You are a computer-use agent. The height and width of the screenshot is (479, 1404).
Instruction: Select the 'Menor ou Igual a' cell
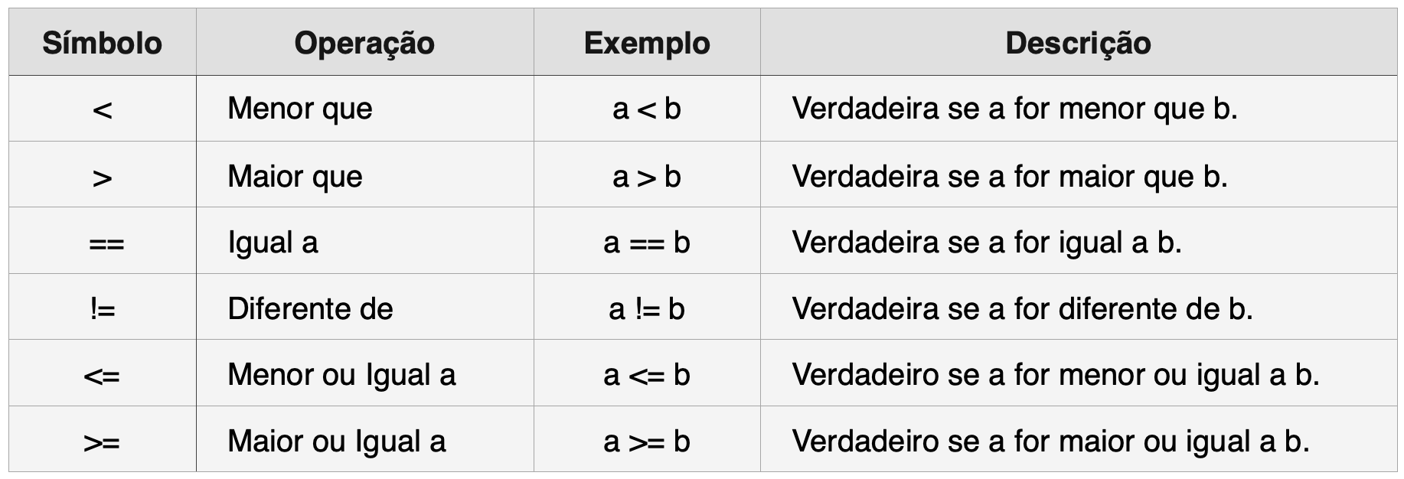pos(365,373)
